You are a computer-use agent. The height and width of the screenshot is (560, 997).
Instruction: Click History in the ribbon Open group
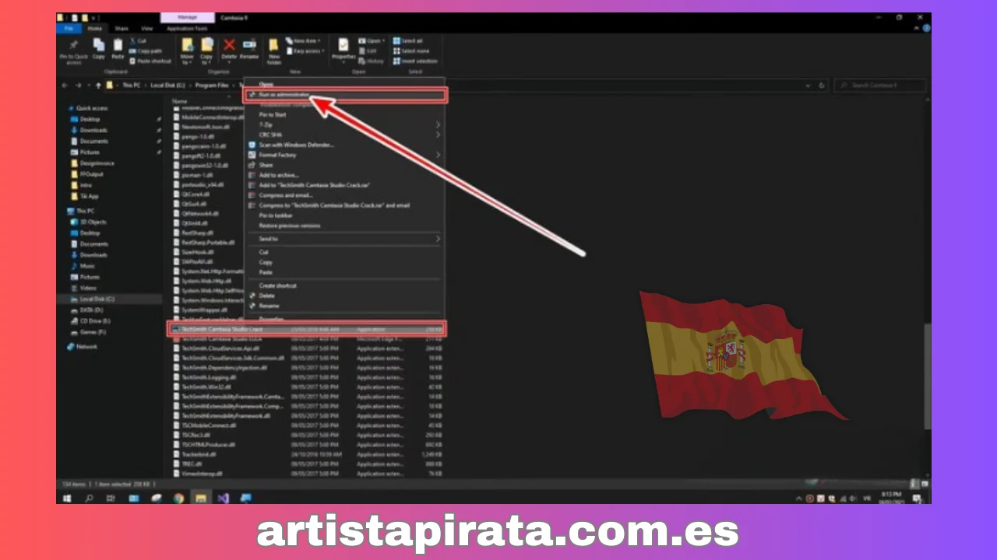(x=372, y=61)
